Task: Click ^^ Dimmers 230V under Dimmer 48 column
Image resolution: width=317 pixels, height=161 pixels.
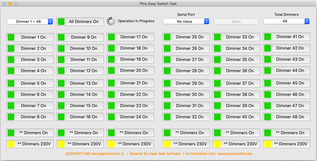Action: pyautogui.click(x=286, y=144)
